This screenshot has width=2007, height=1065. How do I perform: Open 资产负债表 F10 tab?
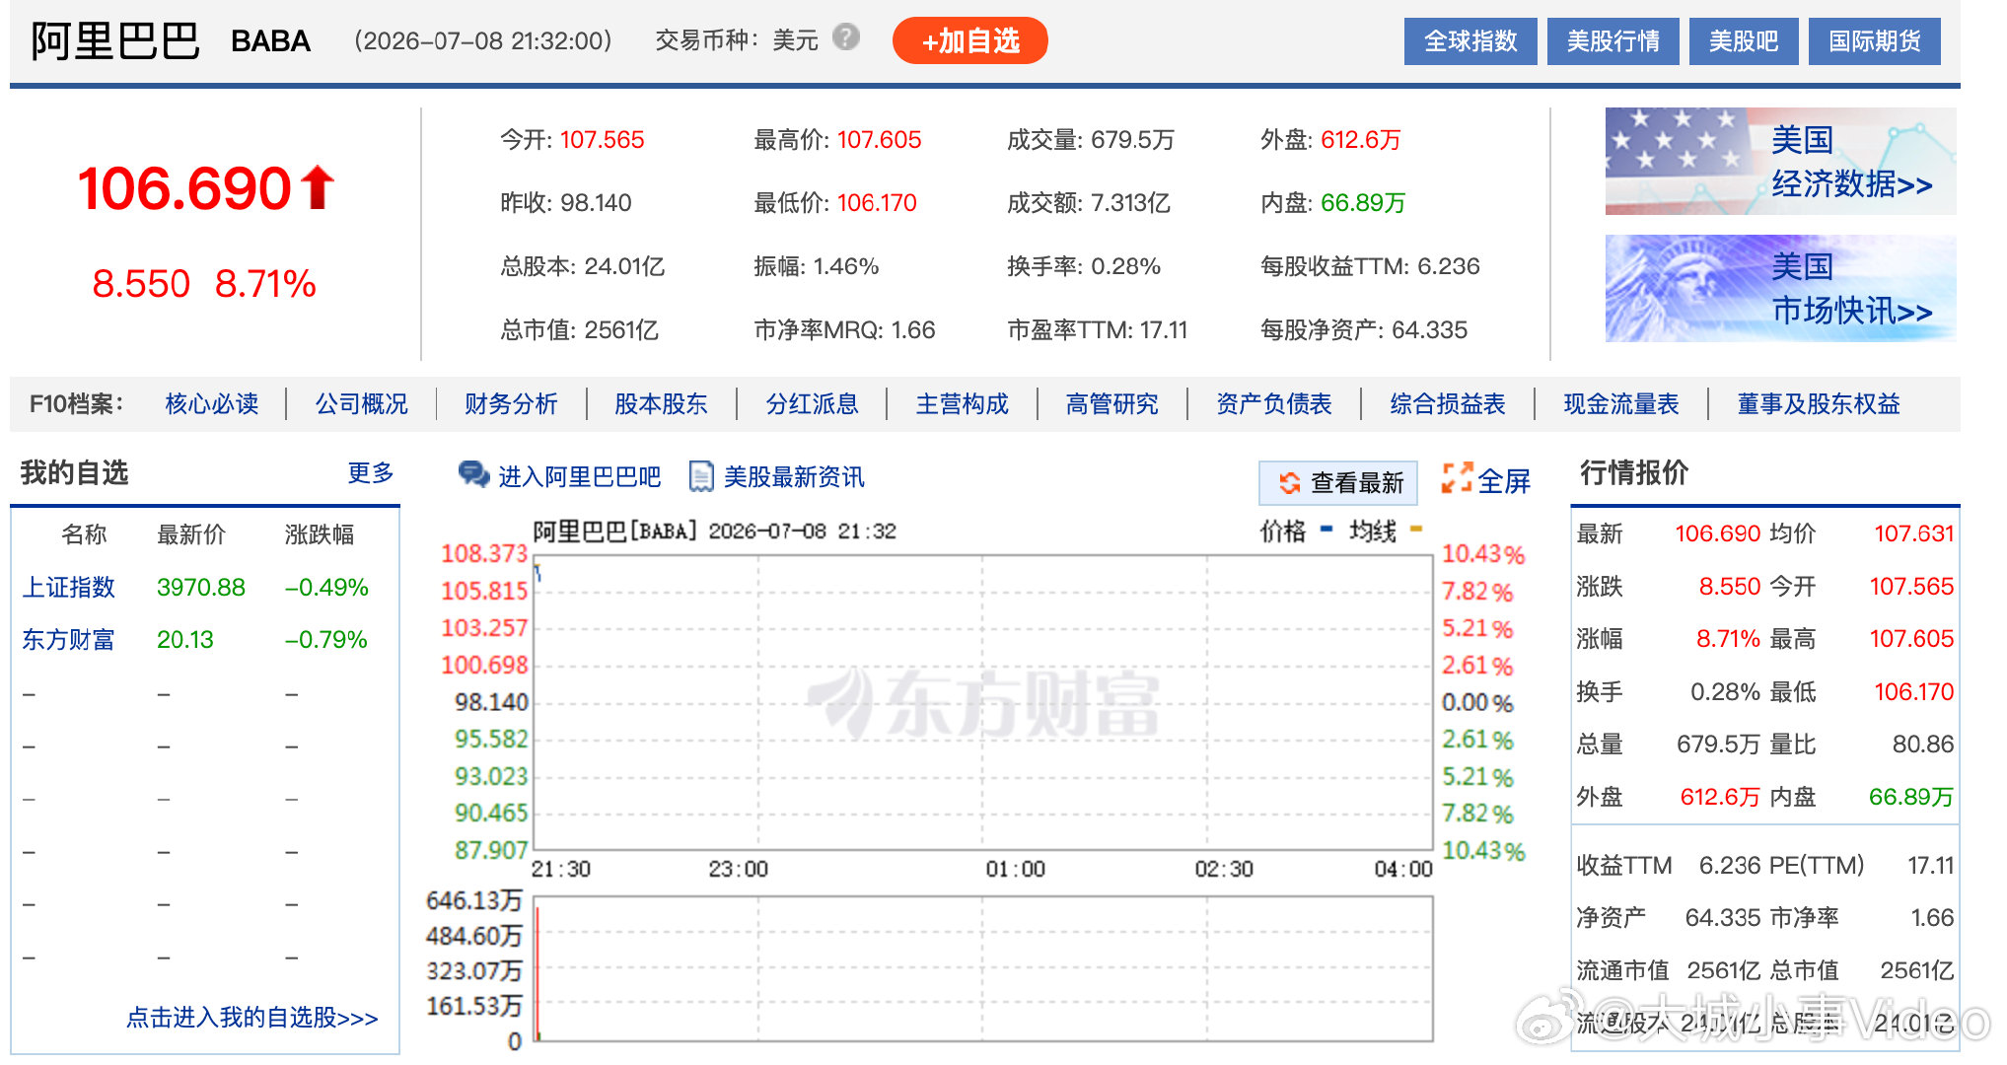tap(1273, 403)
